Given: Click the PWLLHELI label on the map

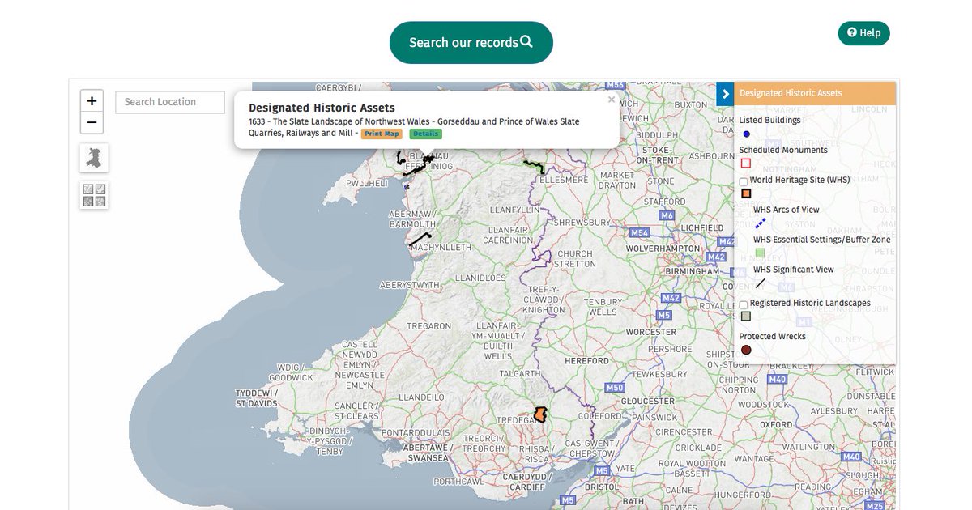Looking at the screenshot, I should [369, 184].
